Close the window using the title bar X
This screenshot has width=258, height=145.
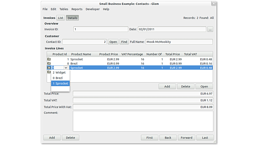(213, 4)
